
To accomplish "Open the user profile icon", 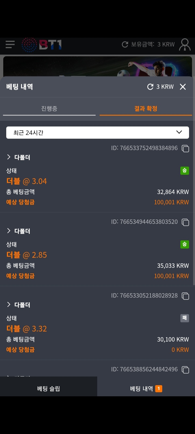I will click(x=185, y=45).
